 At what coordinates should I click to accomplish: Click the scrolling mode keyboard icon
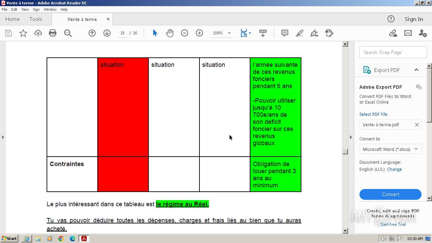[x=263, y=33]
